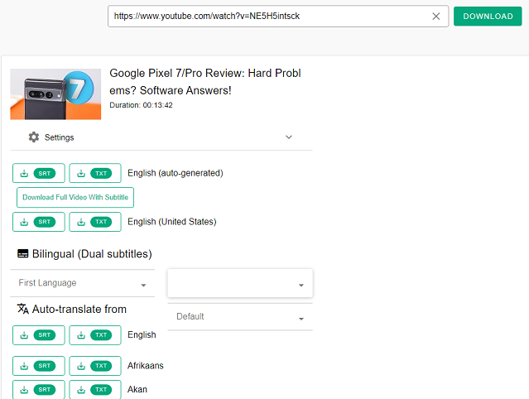Click the 'Duration: 00:13:42' text
The width and height of the screenshot is (529, 399).
141,105
